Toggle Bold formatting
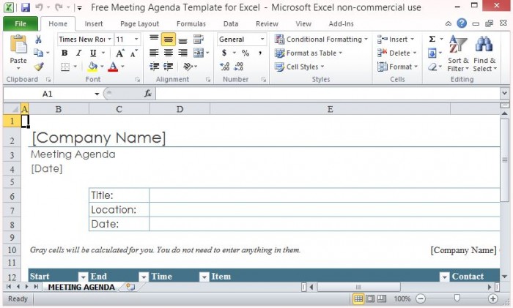Screen dimensions: 513x308 point(64,53)
